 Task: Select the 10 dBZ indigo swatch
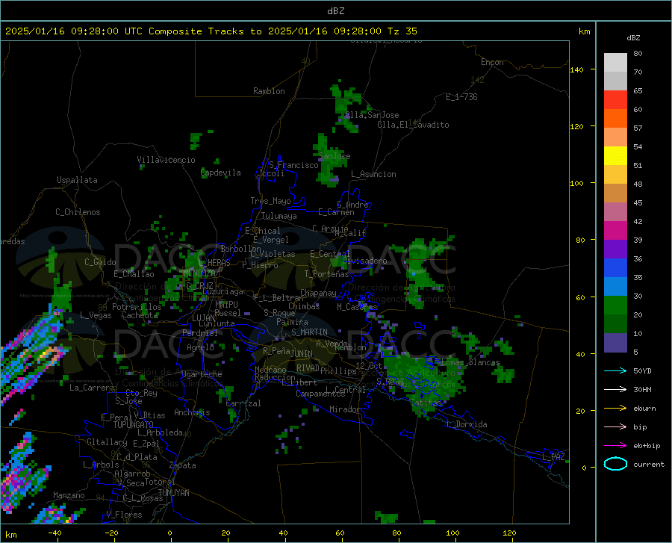(615, 342)
